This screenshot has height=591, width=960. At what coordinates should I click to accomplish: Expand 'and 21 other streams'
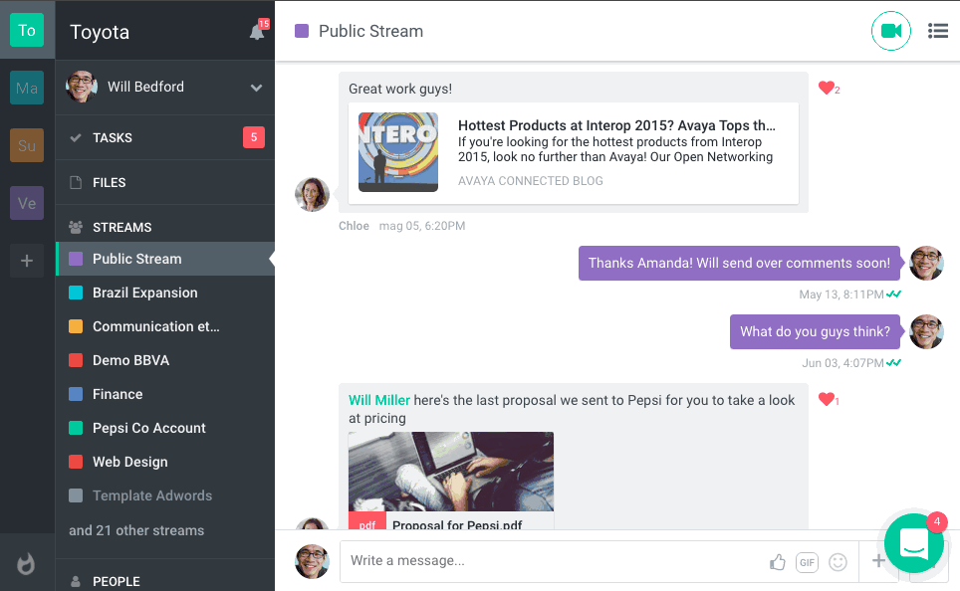[136, 530]
